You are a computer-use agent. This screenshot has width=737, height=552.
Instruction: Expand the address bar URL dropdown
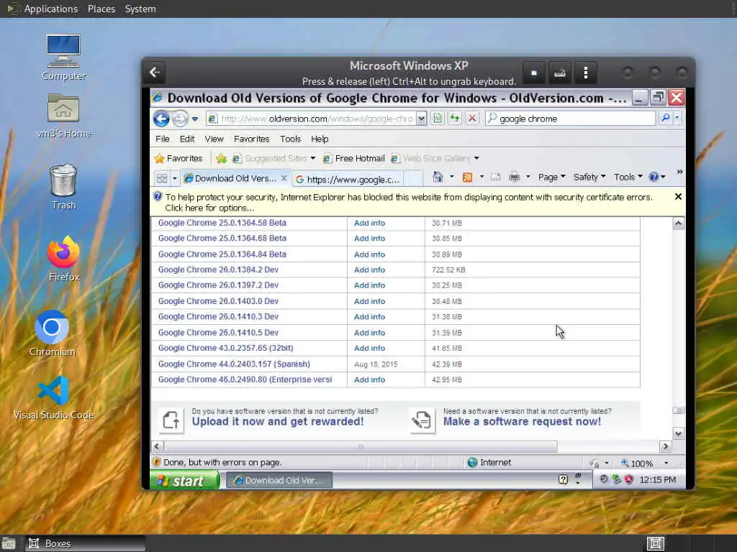point(421,119)
